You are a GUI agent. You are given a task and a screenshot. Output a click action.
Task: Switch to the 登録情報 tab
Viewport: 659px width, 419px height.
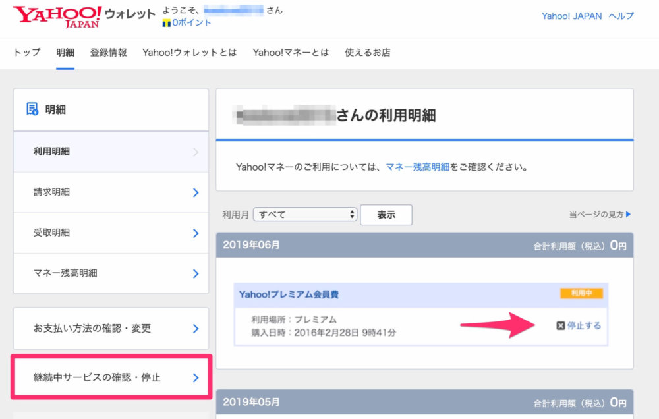click(109, 53)
